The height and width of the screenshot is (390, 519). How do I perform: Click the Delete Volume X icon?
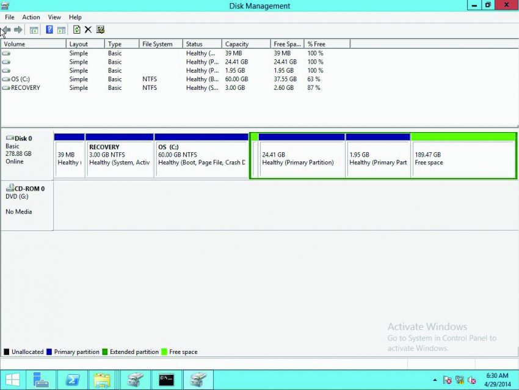[89, 29]
